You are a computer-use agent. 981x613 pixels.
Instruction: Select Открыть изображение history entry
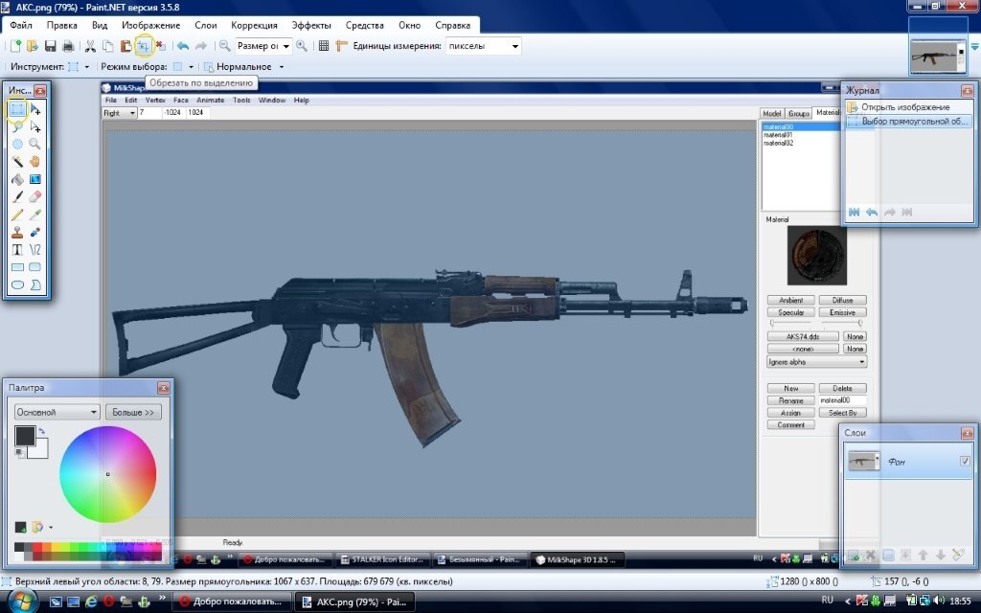[x=904, y=107]
